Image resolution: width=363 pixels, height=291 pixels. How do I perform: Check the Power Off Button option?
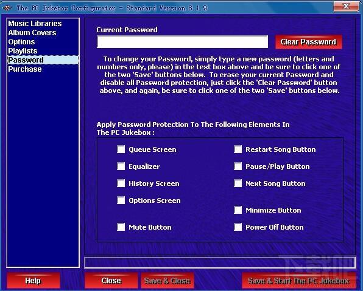(x=238, y=227)
